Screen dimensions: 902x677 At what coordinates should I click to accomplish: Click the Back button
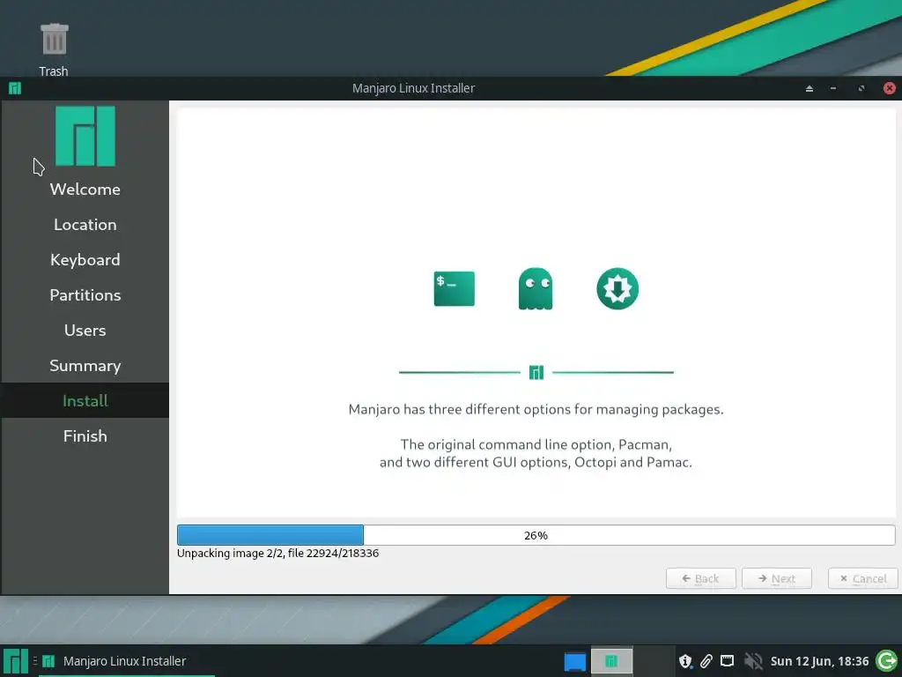point(700,578)
